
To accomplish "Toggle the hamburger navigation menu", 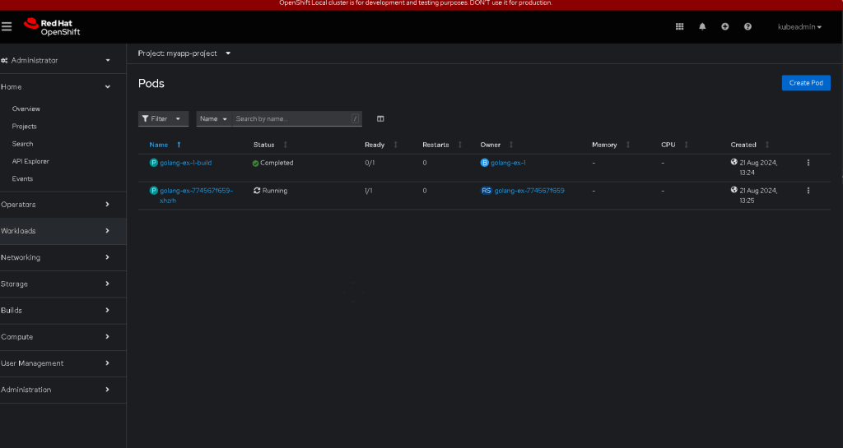I will [7, 26].
